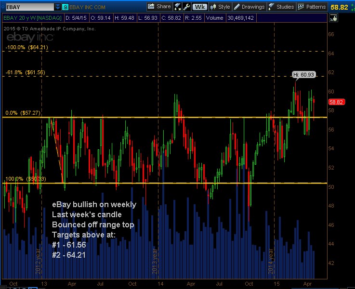Open the Studies menu
The width and height of the screenshot is (355, 289).
click(x=281, y=7)
